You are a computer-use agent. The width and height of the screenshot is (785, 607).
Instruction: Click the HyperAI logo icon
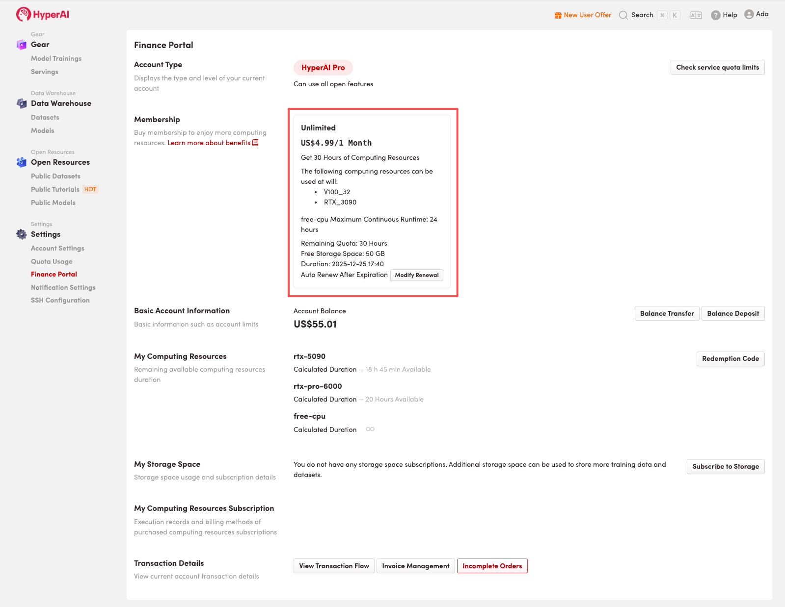pos(23,14)
